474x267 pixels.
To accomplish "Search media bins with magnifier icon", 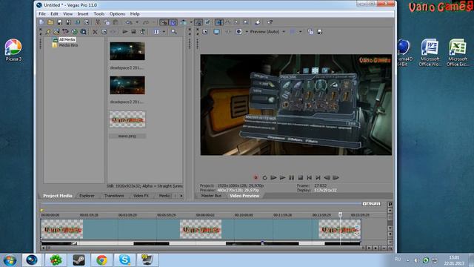I will click(174, 31).
